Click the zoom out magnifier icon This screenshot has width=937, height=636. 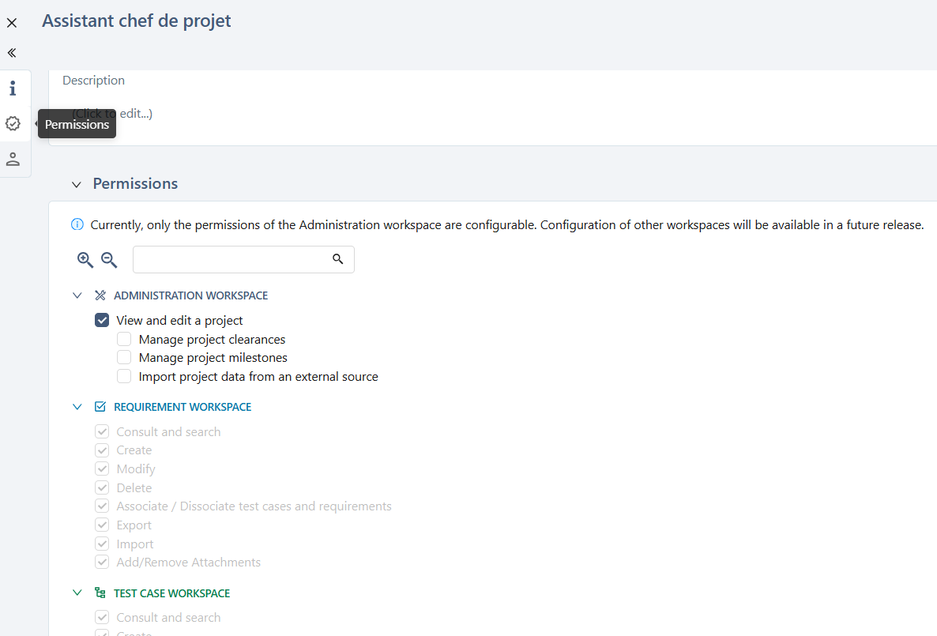108,261
